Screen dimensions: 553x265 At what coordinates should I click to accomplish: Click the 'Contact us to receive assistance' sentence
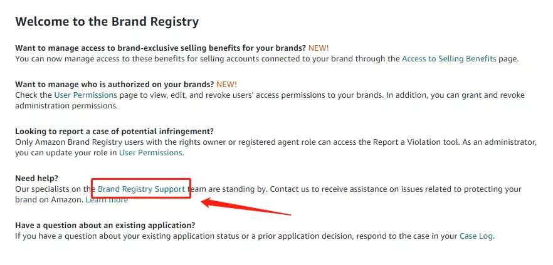[320, 189]
